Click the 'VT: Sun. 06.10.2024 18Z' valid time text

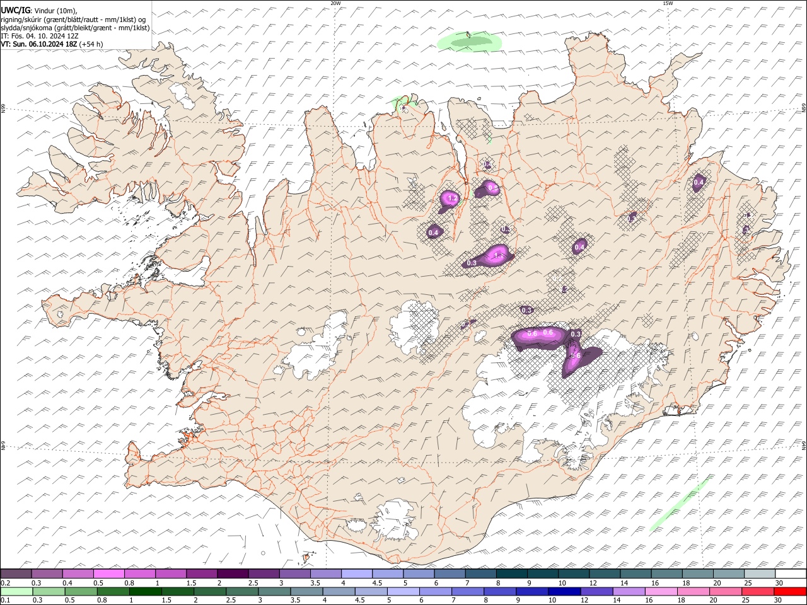(x=39, y=44)
